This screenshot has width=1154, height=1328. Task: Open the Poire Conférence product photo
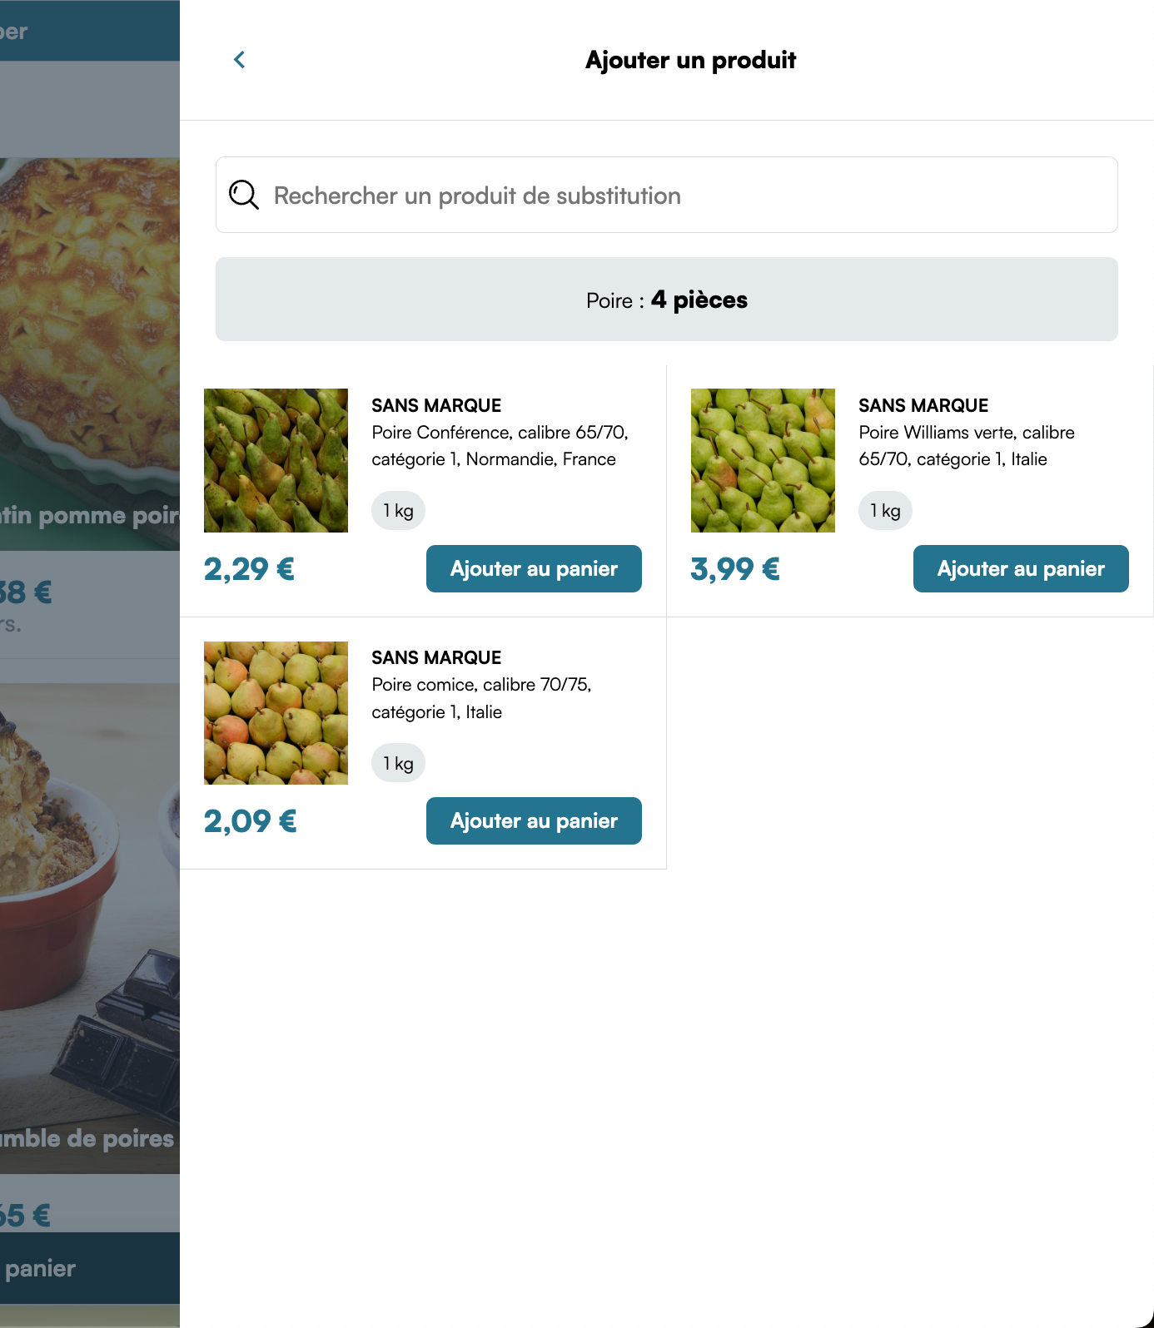tap(276, 460)
